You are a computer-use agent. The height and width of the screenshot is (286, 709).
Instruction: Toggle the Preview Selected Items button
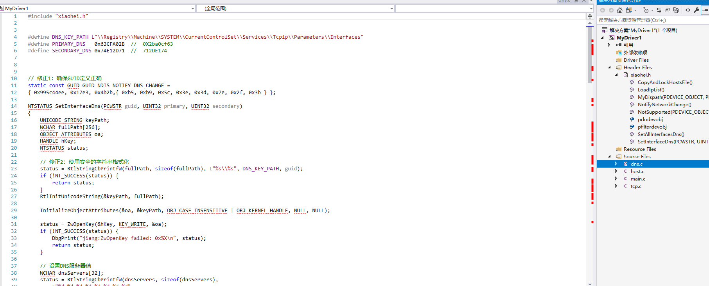coord(705,10)
